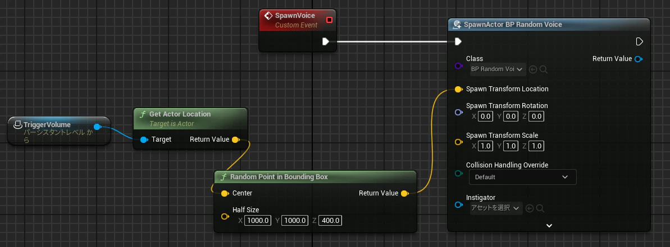Click the TriggerVolume output pin
This screenshot has height=247, width=670.
(x=97, y=127)
